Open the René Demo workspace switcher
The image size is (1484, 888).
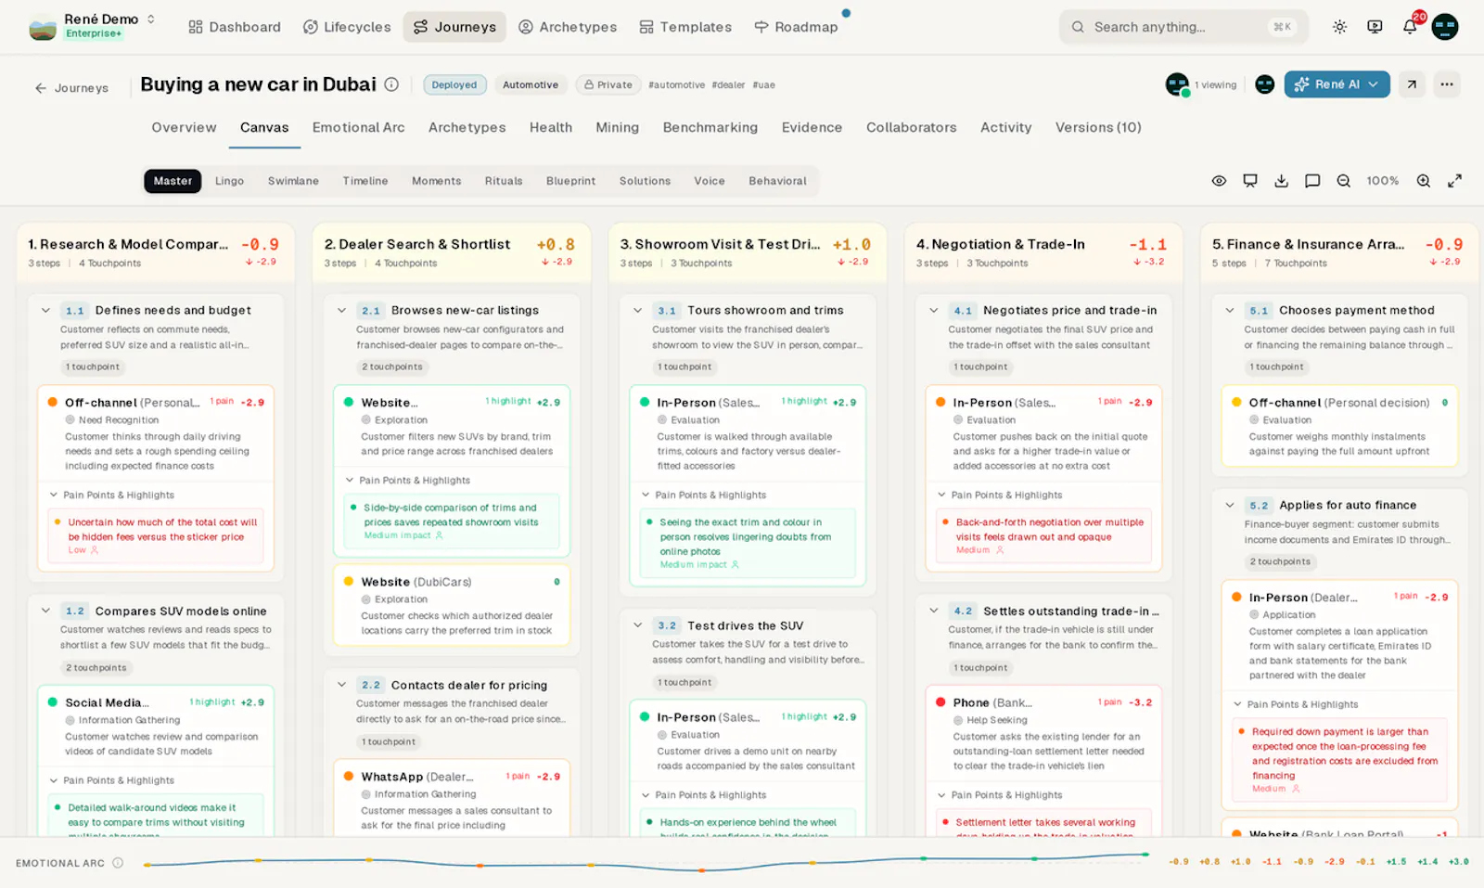coord(92,27)
